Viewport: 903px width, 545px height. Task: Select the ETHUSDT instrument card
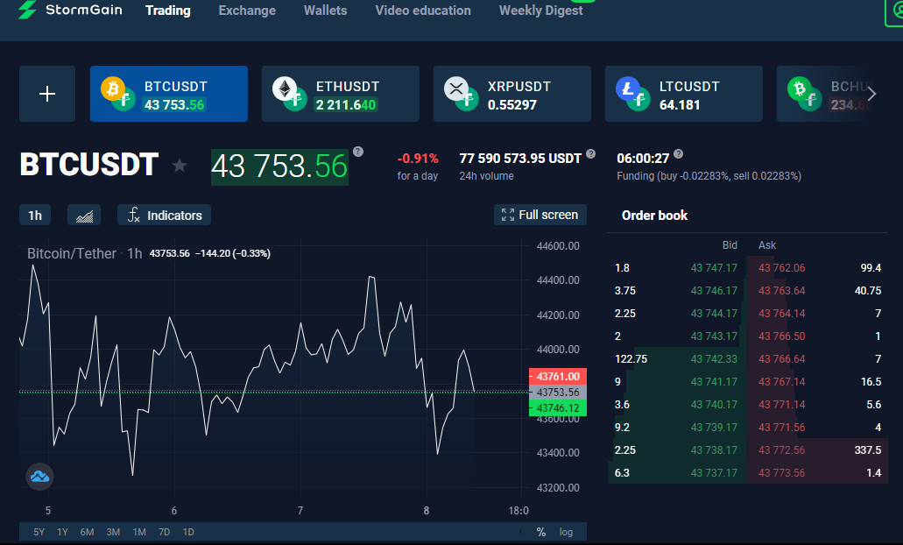pyautogui.click(x=341, y=94)
